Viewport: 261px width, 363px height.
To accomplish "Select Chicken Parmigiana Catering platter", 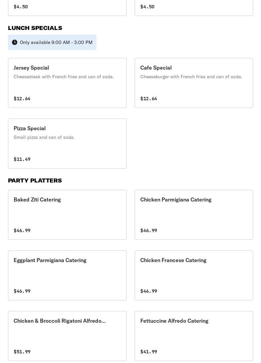I will [x=194, y=215].
